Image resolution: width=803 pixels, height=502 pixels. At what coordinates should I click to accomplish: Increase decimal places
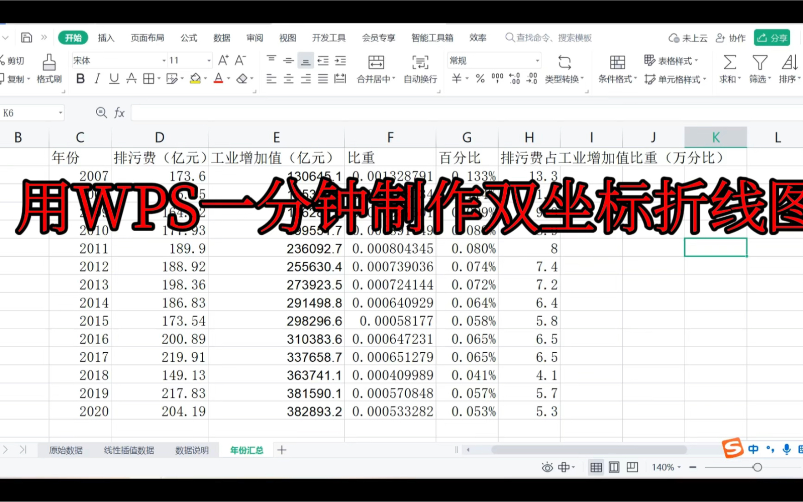point(514,79)
